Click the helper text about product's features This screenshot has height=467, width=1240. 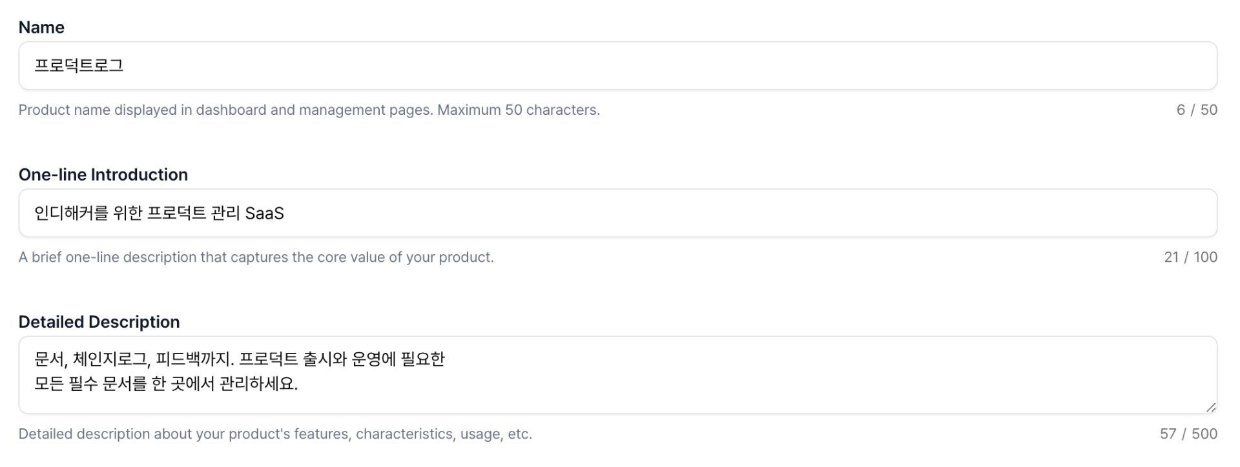click(275, 433)
